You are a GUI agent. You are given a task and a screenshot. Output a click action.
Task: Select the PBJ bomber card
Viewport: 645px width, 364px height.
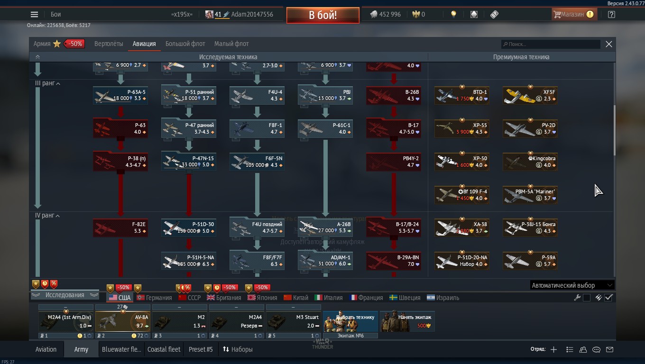tap(325, 95)
